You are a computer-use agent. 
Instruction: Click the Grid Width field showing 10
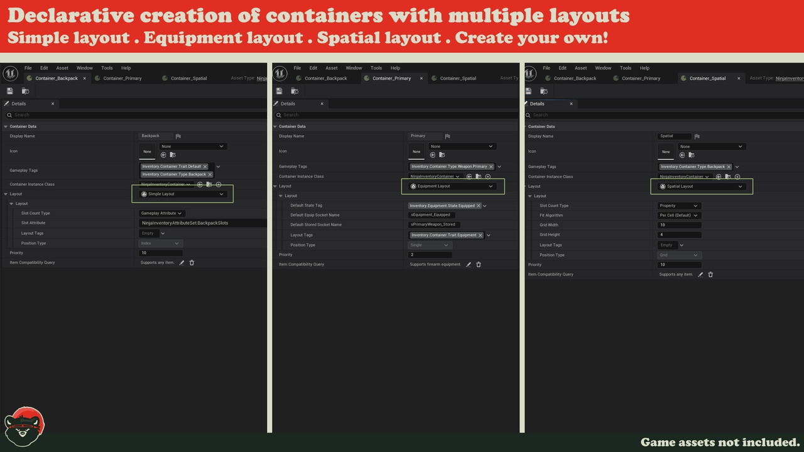click(x=679, y=225)
